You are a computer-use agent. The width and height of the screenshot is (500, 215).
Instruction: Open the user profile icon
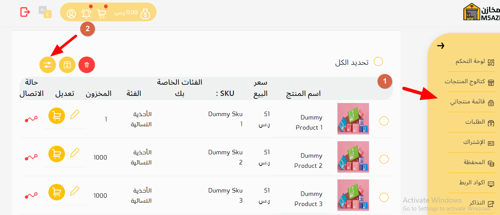click(71, 14)
